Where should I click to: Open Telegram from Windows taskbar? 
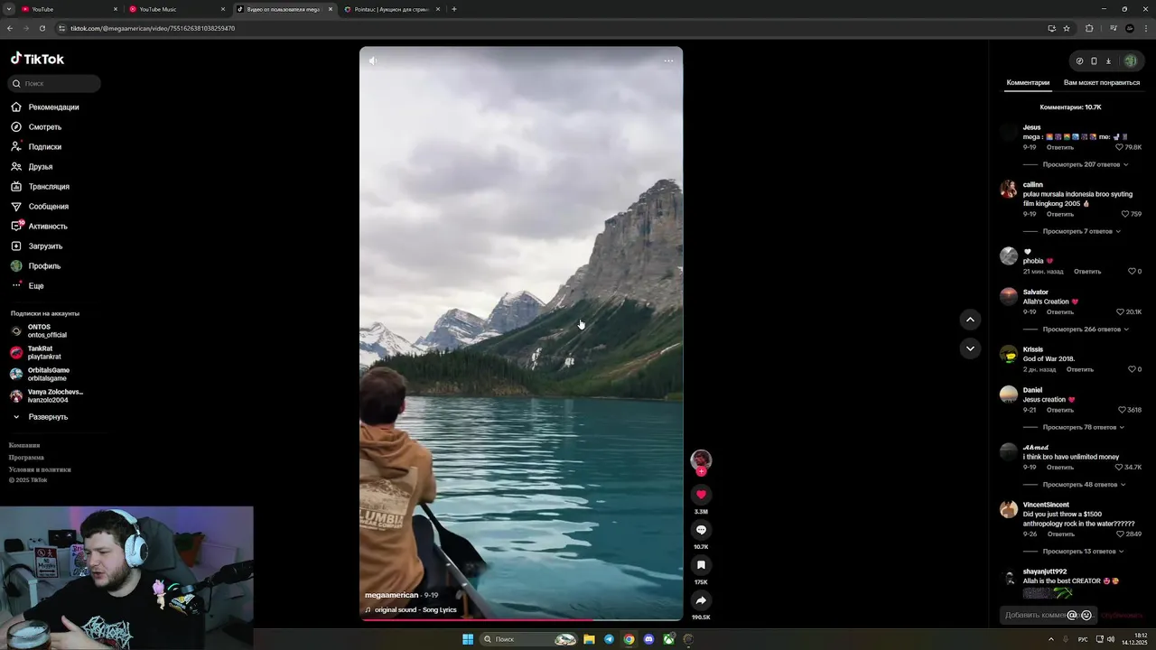click(609, 639)
